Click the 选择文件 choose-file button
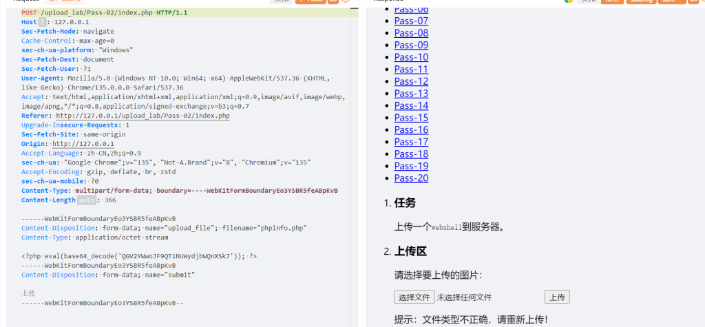The image size is (705, 327). (414, 297)
